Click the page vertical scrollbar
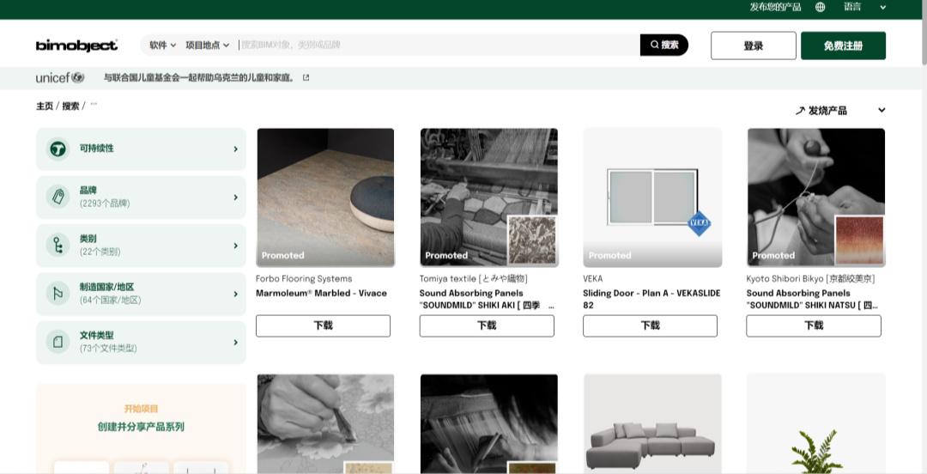927x474 pixels. point(924,33)
